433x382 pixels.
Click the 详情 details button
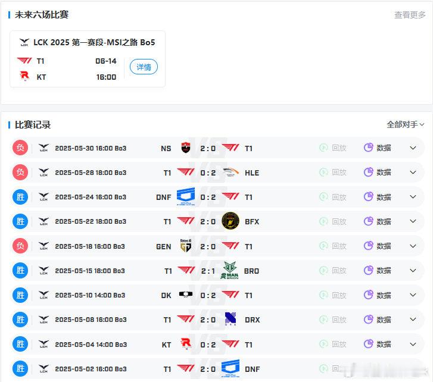point(144,67)
